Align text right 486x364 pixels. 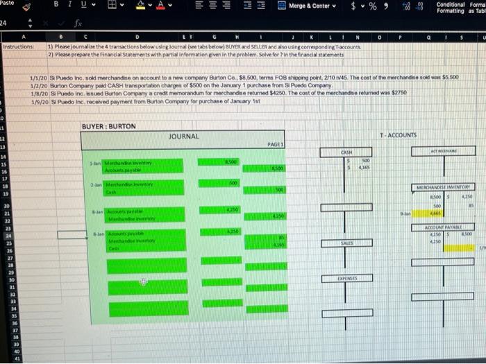pyautogui.click(x=227, y=6)
